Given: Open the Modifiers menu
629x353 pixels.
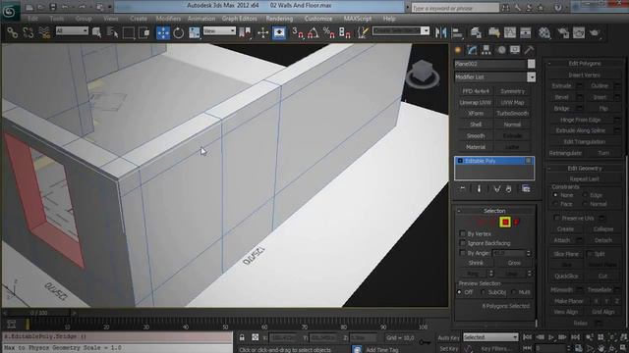Looking at the screenshot, I should [168, 19].
